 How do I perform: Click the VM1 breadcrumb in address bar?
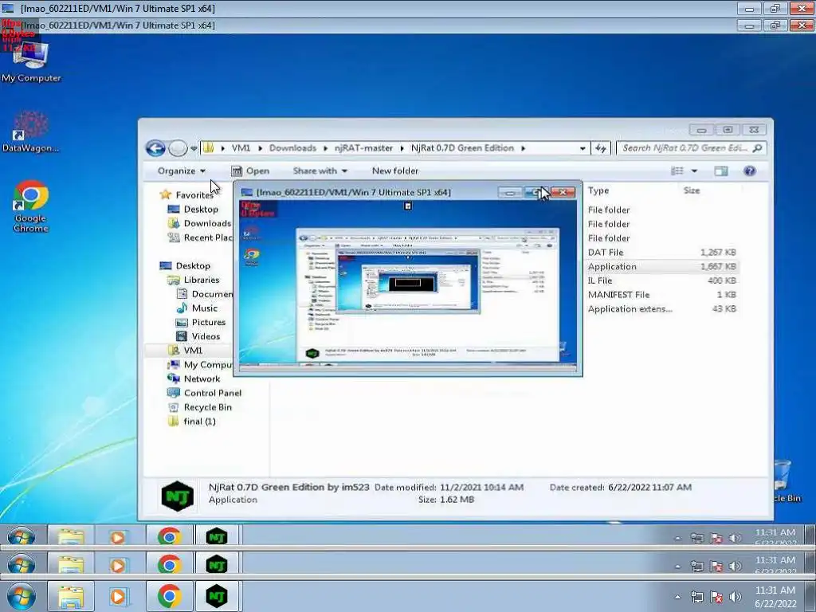241,148
